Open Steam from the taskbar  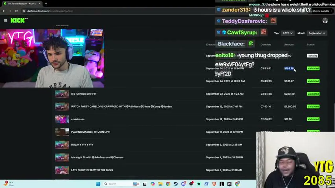(176, 184)
